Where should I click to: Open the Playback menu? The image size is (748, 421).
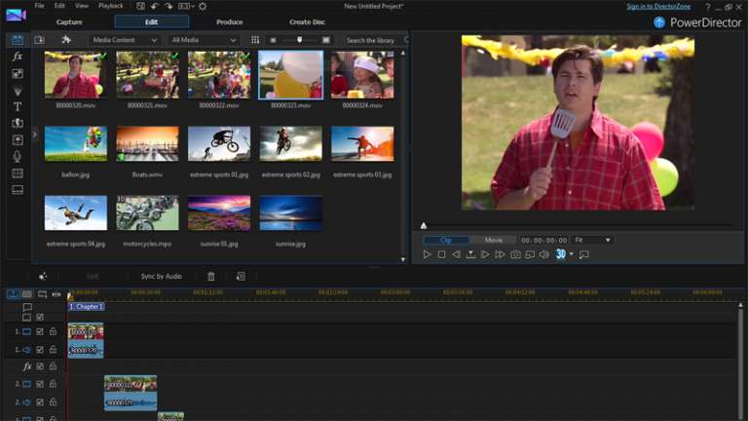(x=111, y=6)
